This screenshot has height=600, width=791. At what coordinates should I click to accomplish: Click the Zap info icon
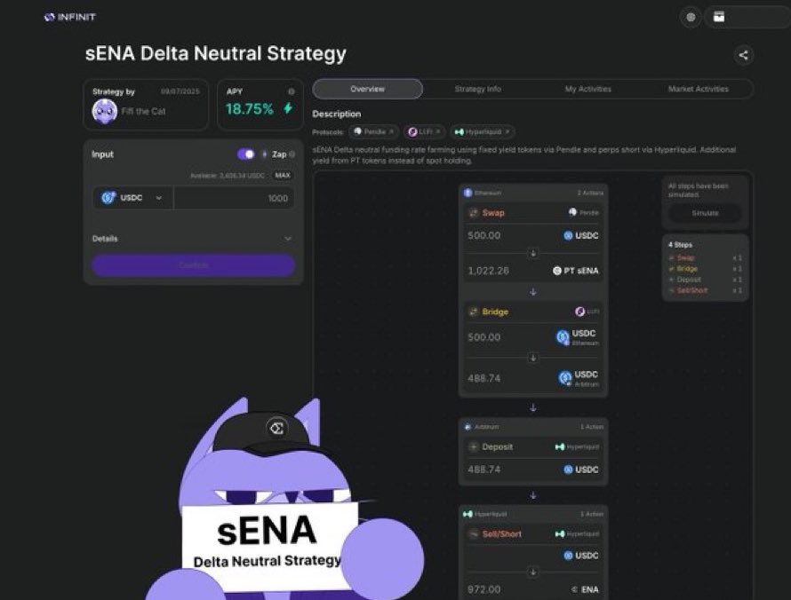[x=292, y=154]
